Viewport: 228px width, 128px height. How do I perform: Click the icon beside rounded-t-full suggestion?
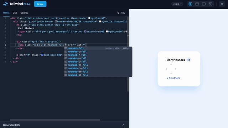(x=66, y=52)
